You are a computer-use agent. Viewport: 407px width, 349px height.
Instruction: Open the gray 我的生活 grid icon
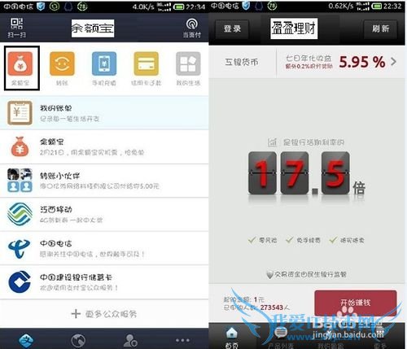(188, 64)
